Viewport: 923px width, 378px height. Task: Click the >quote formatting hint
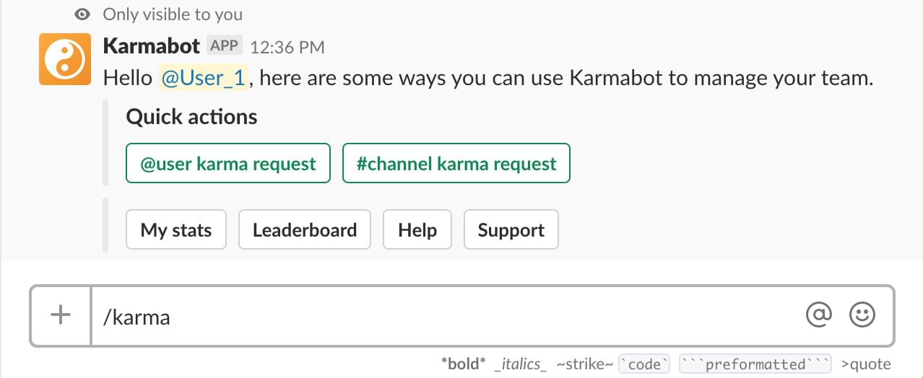(866, 364)
